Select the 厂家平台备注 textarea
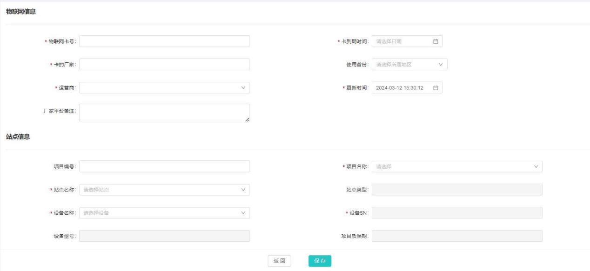Screen dimensions: 590x271 pos(164,113)
